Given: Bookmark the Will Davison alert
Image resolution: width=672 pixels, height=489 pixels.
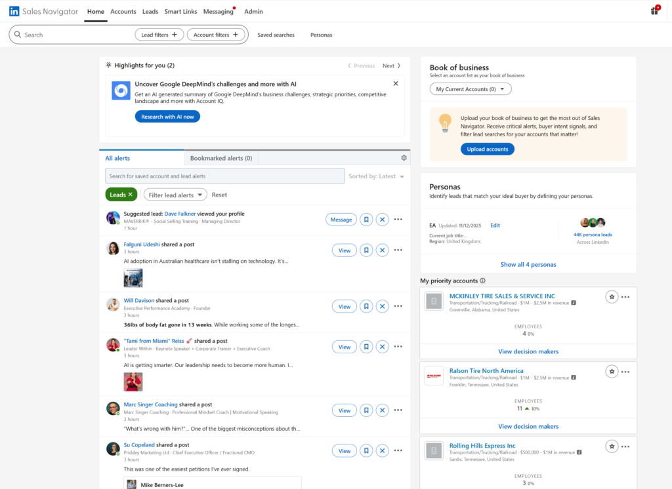Looking at the screenshot, I should tap(366, 306).
